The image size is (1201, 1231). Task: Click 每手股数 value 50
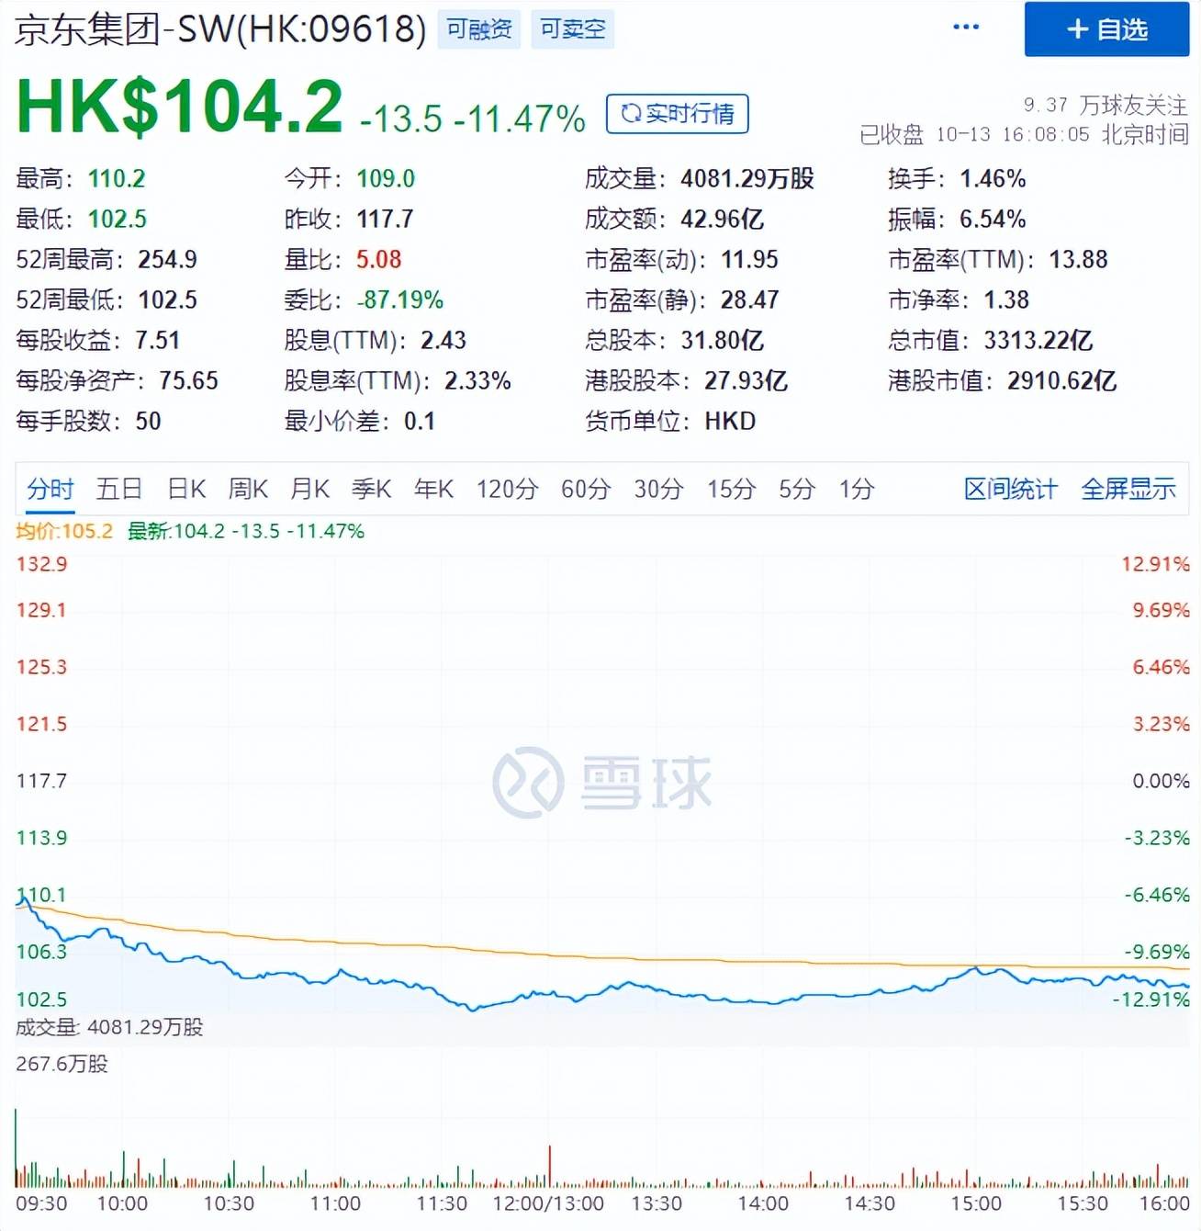pyautogui.click(x=149, y=421)
